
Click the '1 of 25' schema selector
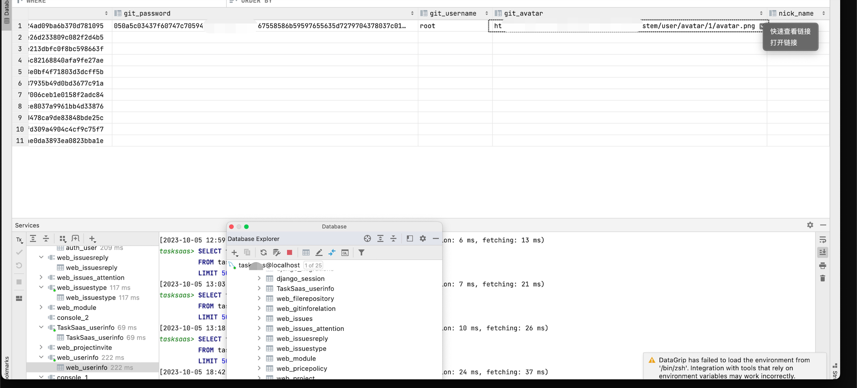[313, 265]
